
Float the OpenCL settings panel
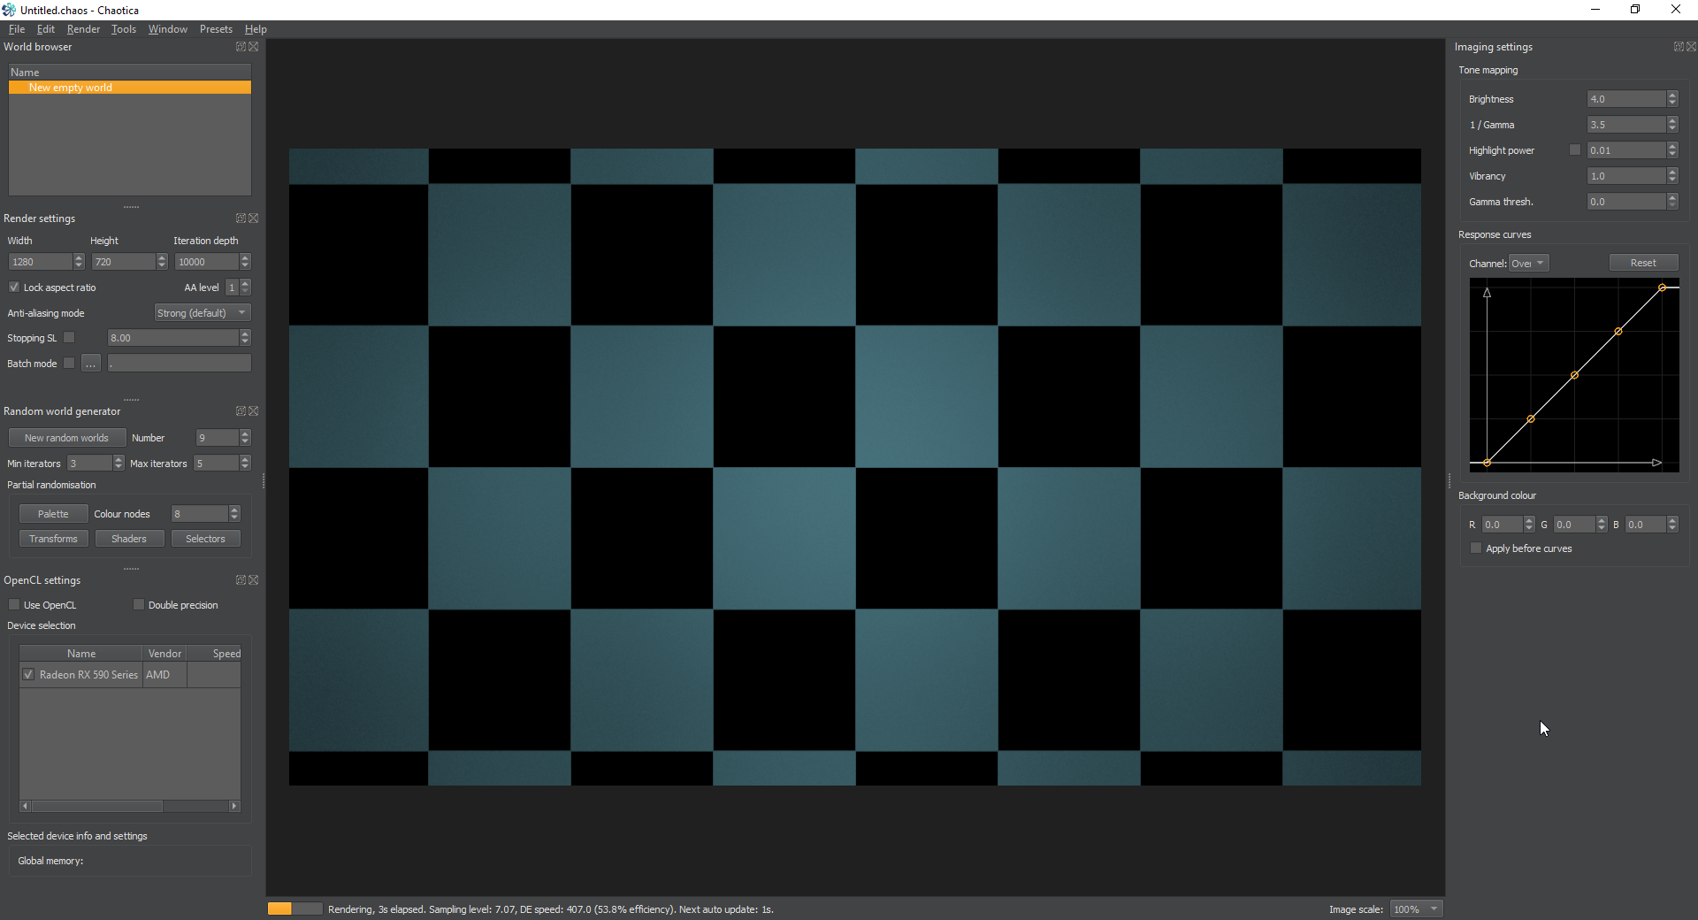(241, 580)
